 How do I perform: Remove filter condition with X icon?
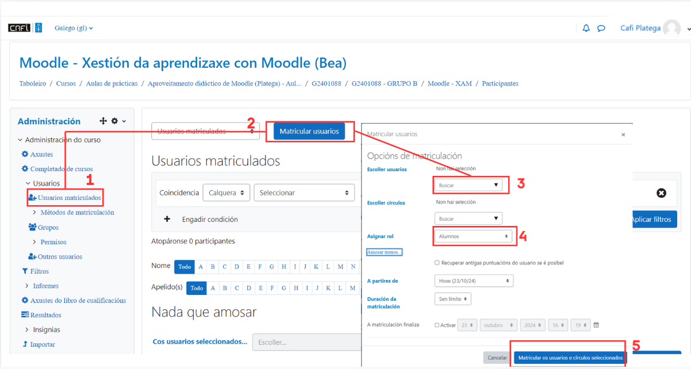pyautogui.click(x=661, y=193)
